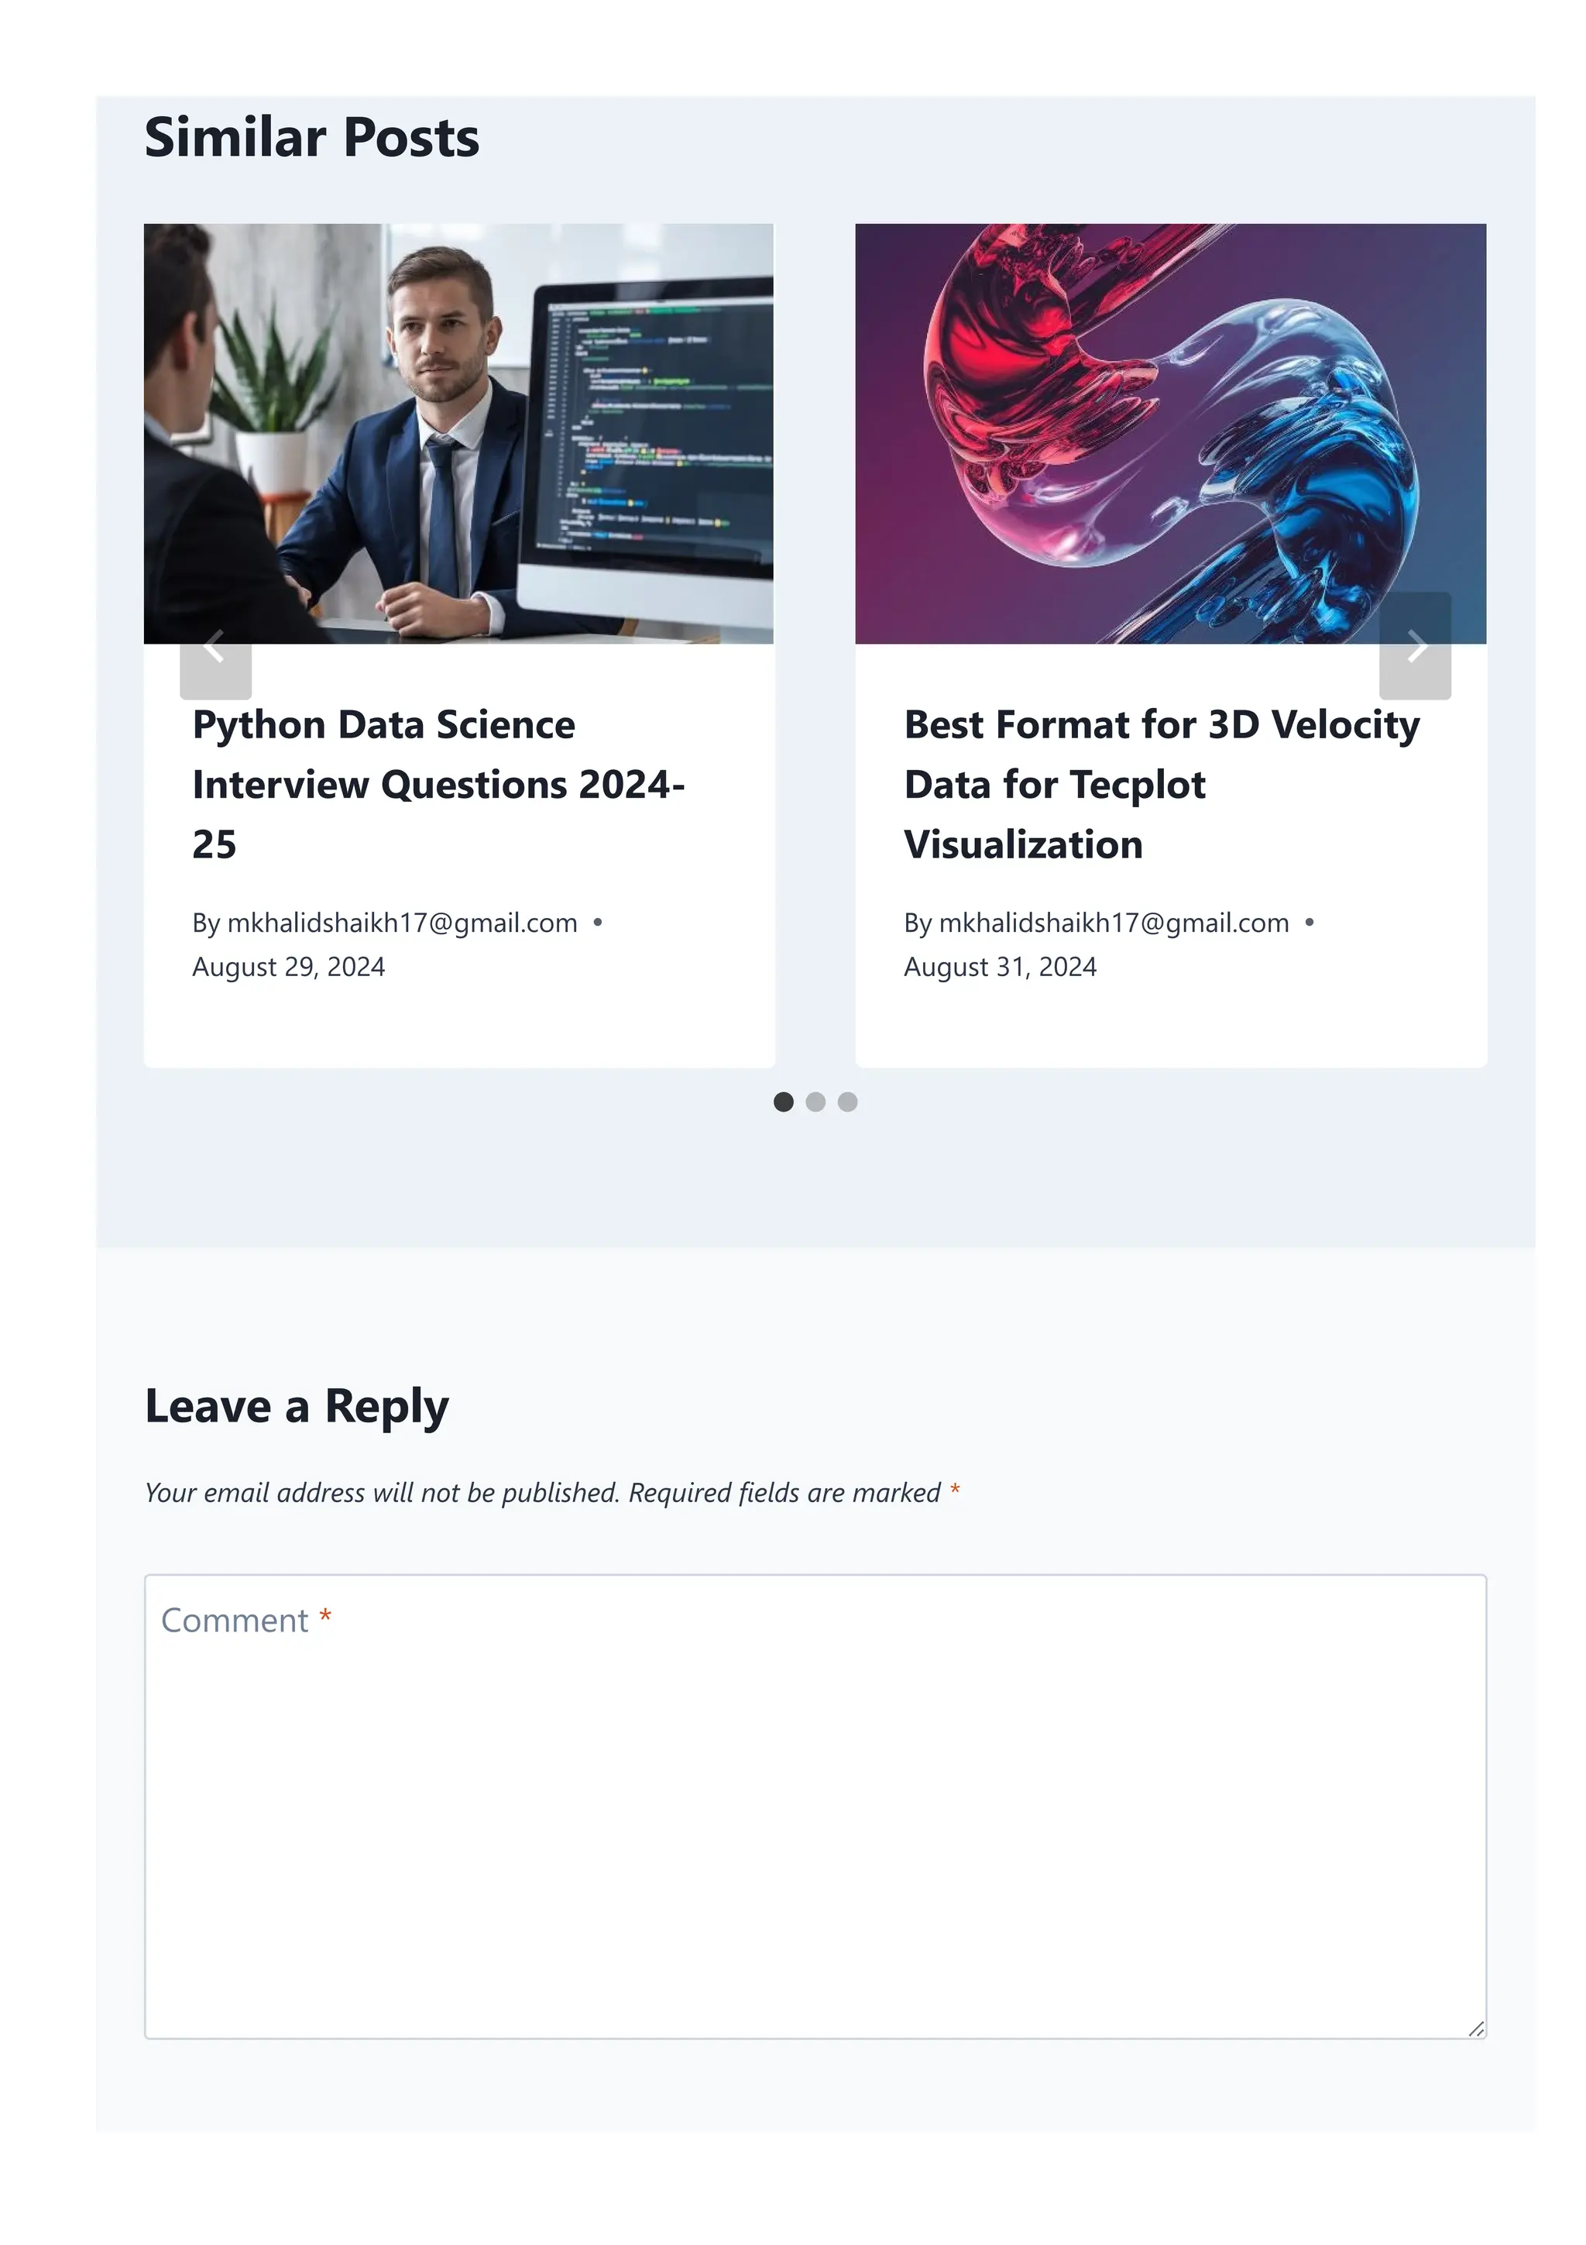Go to previous slide with left chevron

point(215,645)
